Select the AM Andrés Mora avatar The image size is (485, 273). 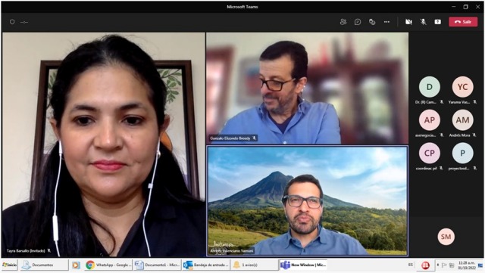[462, 120]
